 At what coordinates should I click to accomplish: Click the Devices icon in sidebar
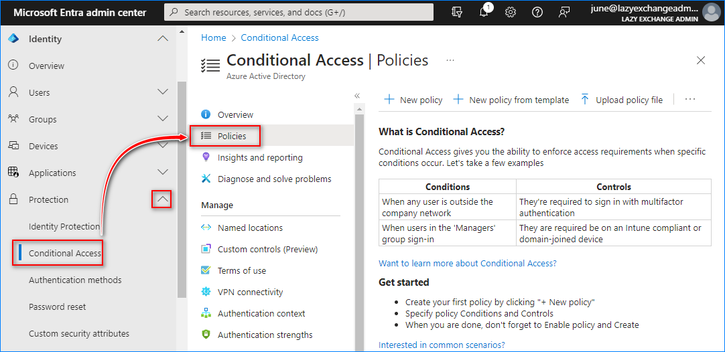click(13, 145)
